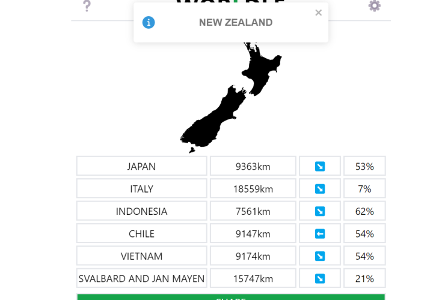445x300 pixels.
Task: Open the help question mark icon
Action: [87, 6]
